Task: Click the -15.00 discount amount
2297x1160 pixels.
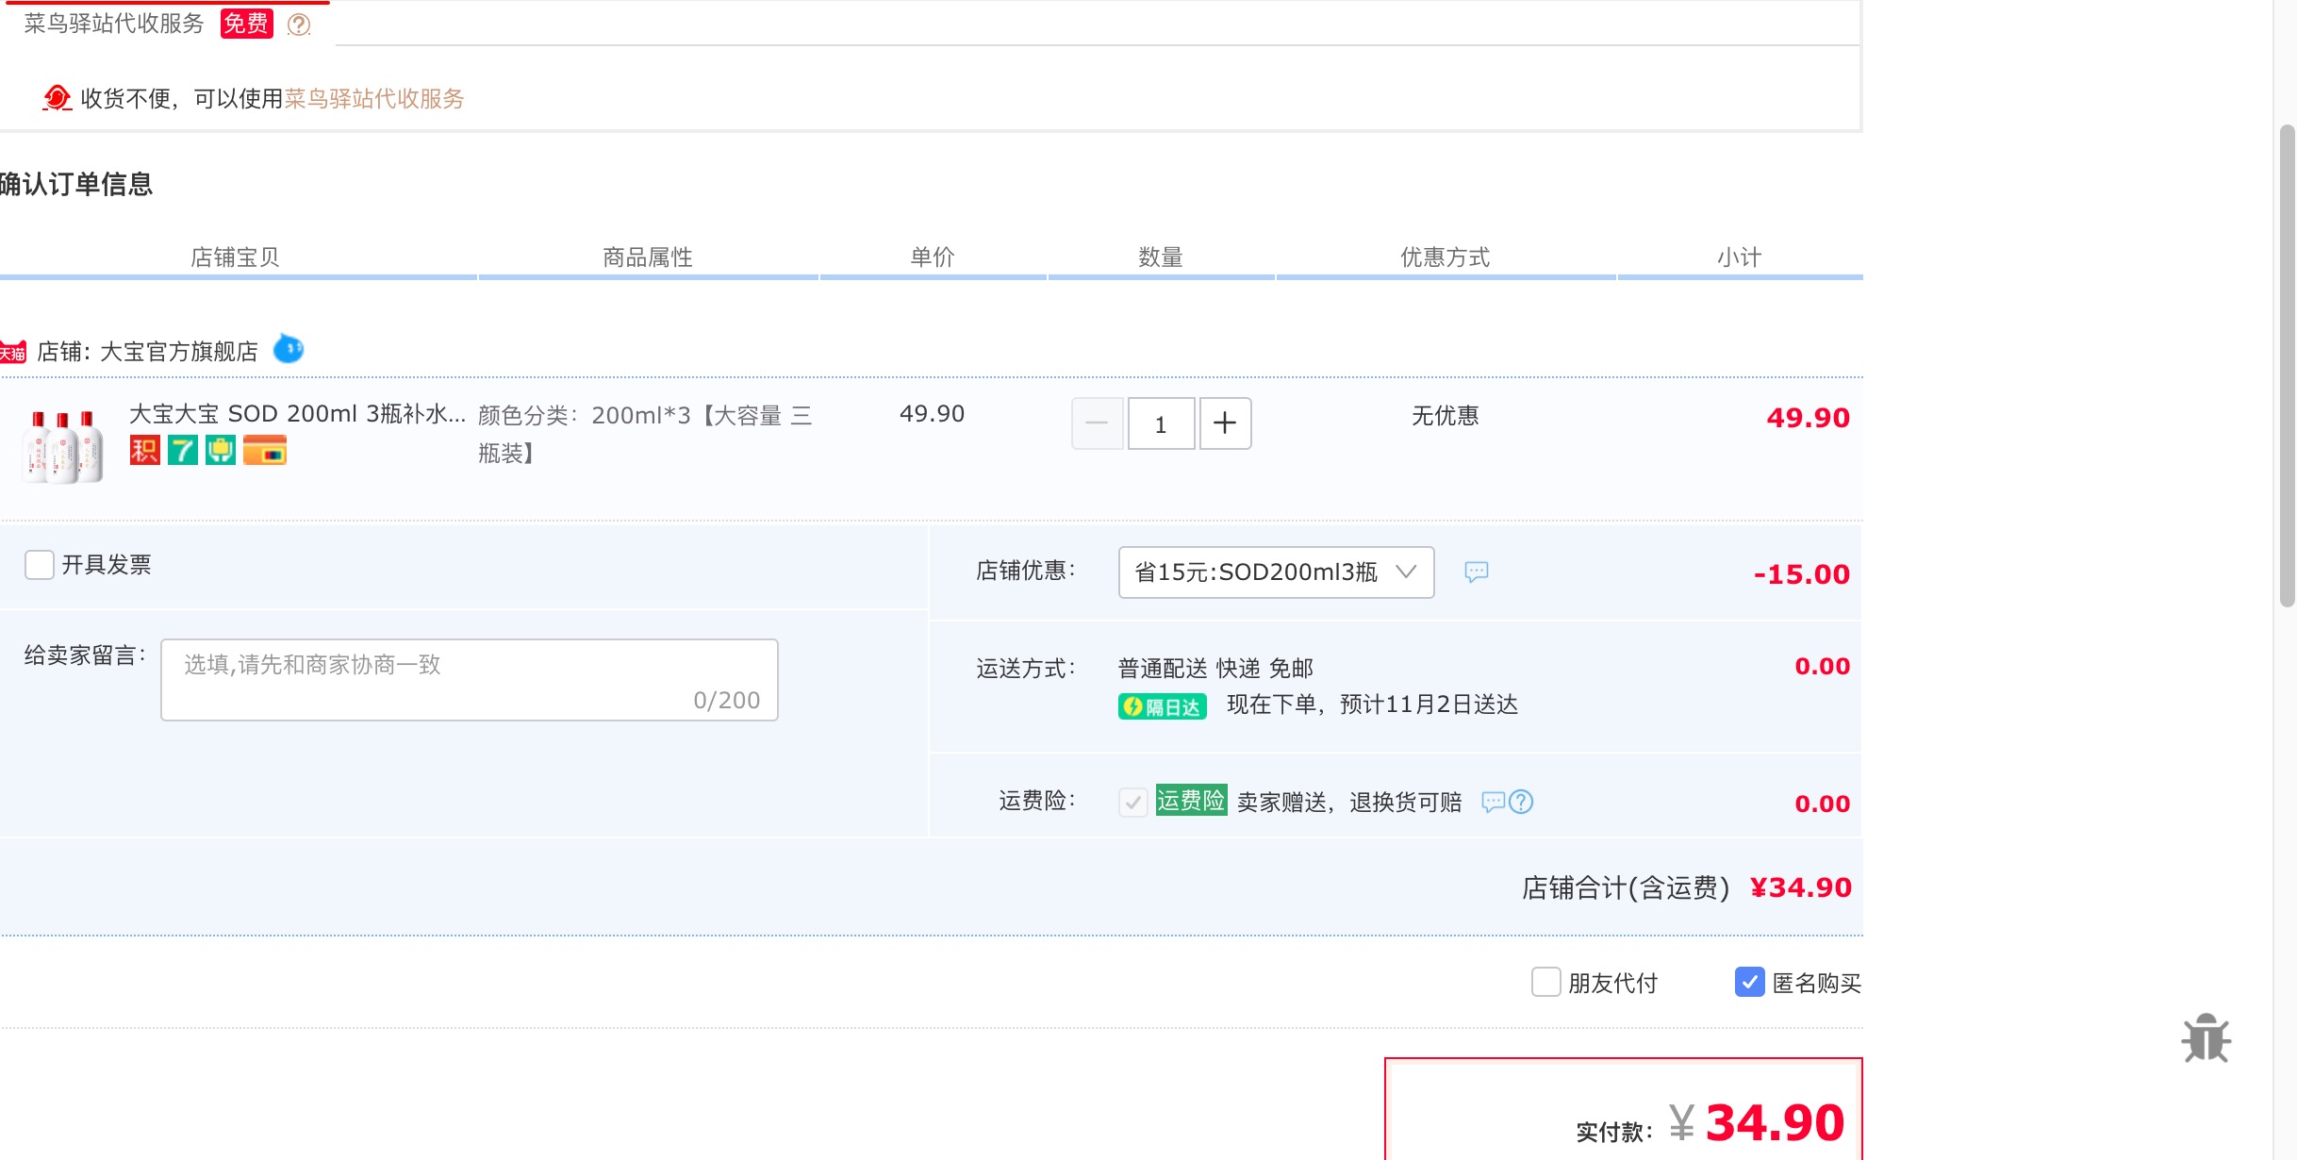Action: tap(1802, 573)
